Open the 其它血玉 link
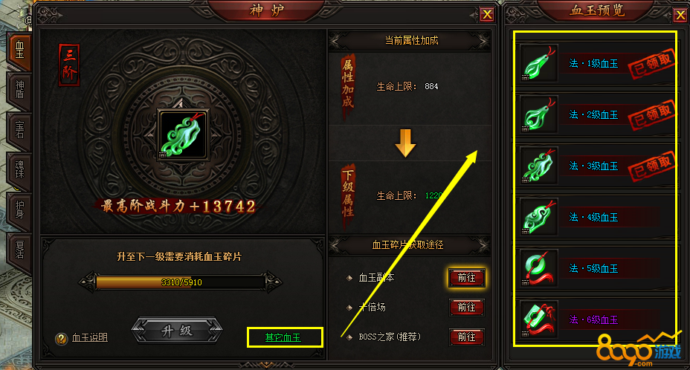Screen dimensions: 690x370 [x=283, y=337]
